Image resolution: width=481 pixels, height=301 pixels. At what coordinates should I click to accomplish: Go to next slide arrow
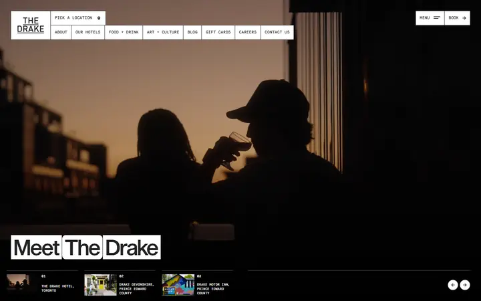coord(465,285)
